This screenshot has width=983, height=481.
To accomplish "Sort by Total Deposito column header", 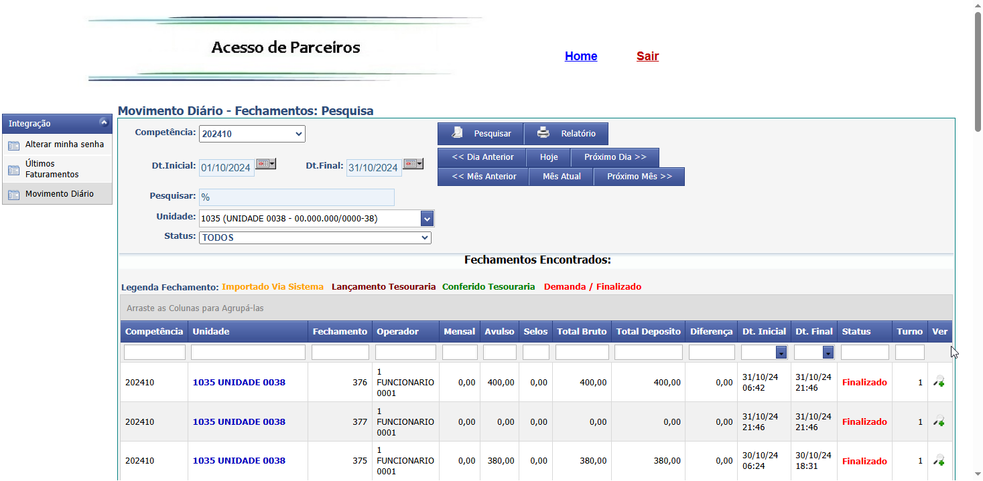I will pos(649,332).
